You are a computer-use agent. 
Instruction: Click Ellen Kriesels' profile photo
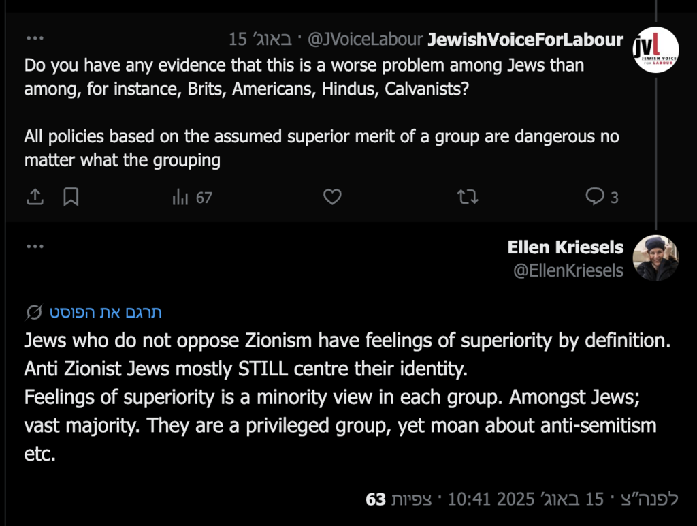(655, 258)
